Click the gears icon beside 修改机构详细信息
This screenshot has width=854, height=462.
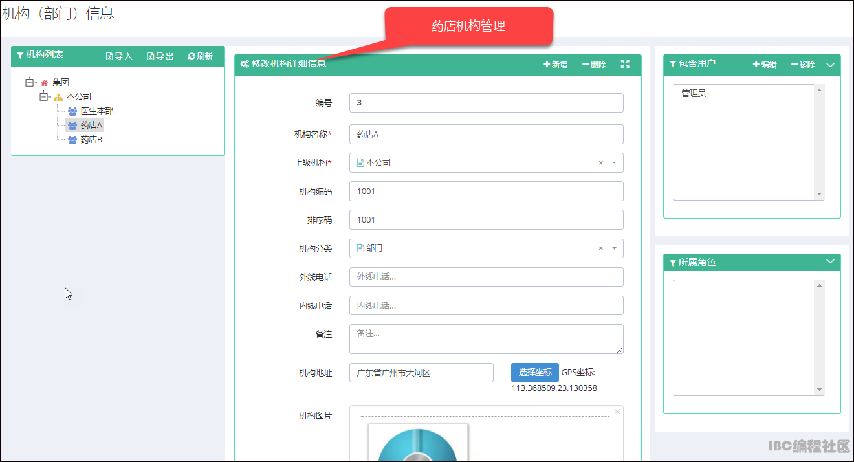245,64
